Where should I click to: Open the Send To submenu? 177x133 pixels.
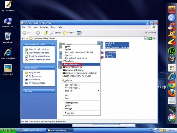pyautogui.click(x=81, y=91)
